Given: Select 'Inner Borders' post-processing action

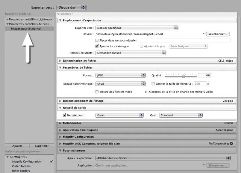Looking at the screenshot, I should tap(21, 171).
